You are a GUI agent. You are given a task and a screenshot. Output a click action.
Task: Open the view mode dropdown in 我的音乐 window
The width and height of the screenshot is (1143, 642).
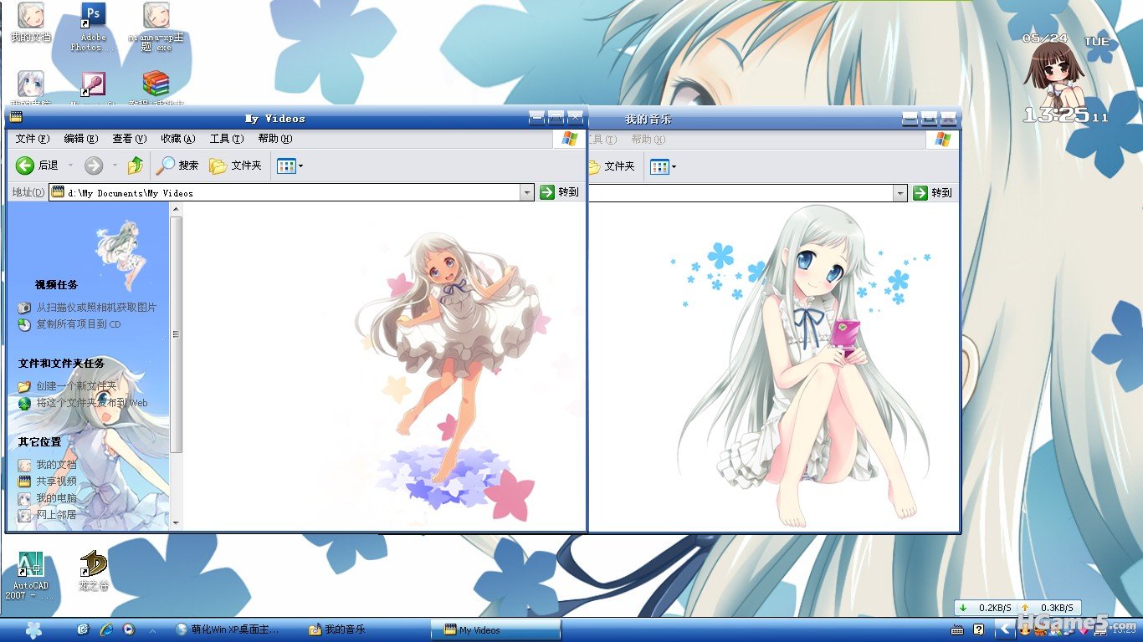[663, 166]
